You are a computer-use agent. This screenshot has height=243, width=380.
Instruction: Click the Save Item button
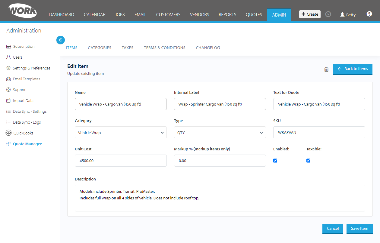pyautogui.click(x=359, y=229)
